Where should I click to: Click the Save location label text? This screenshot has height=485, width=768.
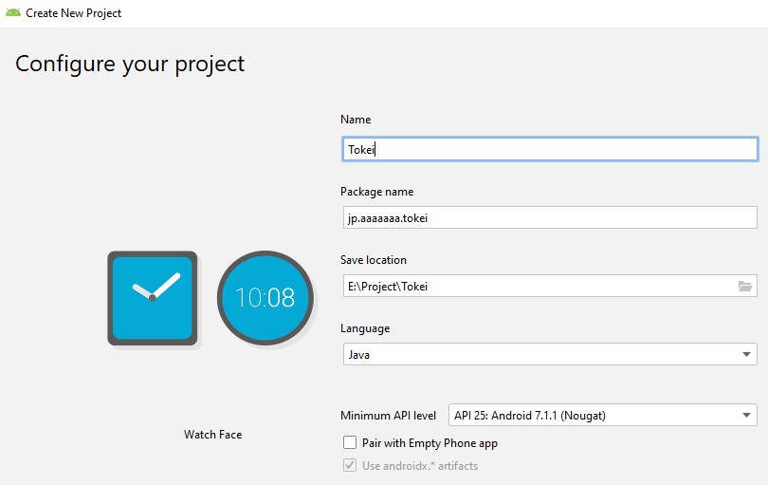click(x=373, y=260)
